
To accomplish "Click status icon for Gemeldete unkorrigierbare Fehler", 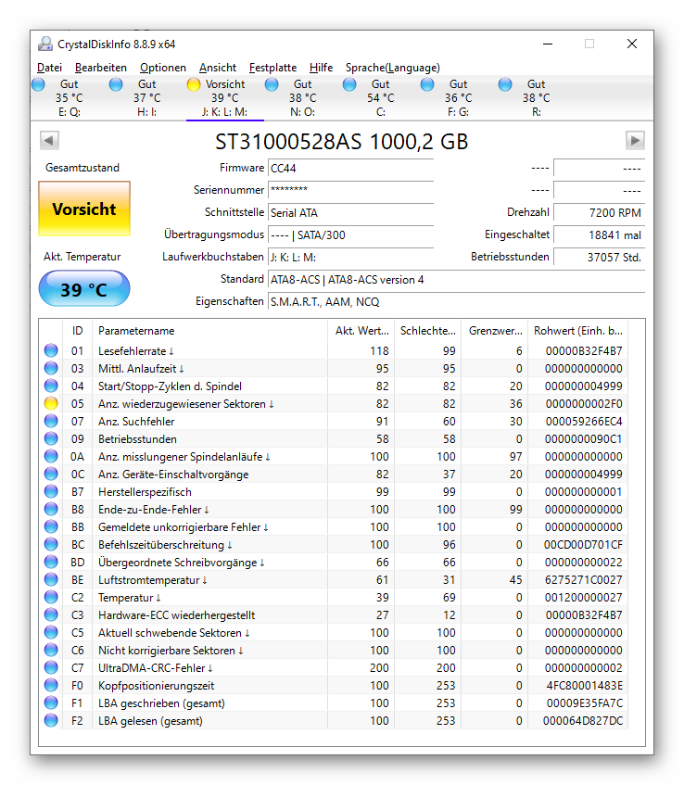I will (x=51, y=526).
